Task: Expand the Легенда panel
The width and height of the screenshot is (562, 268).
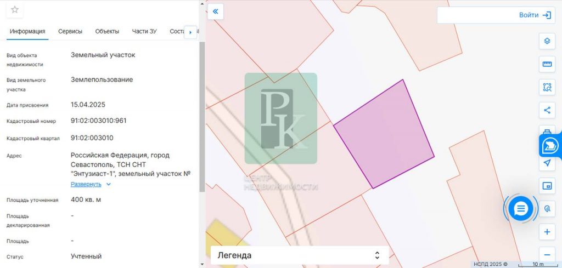Action: point(300,255)
